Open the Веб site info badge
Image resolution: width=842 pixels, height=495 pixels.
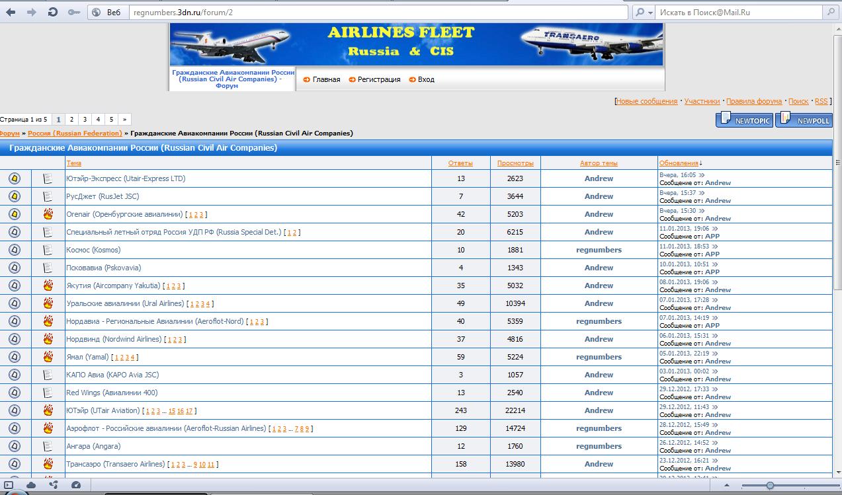[x=106, y=12]
